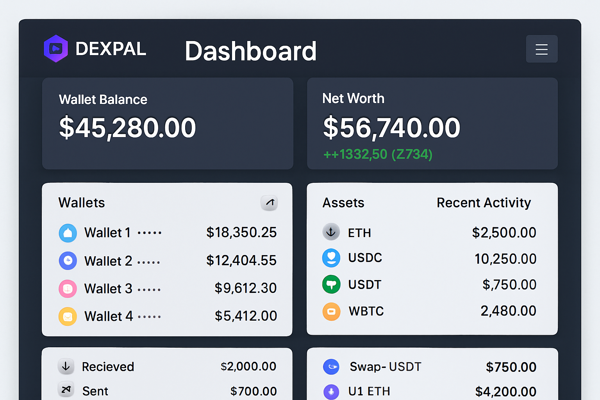The width and height of the screenshot is (600, 400).
Task: Click the DEXPAL hexagon logo icon
Action: click(x=56, y=48)
